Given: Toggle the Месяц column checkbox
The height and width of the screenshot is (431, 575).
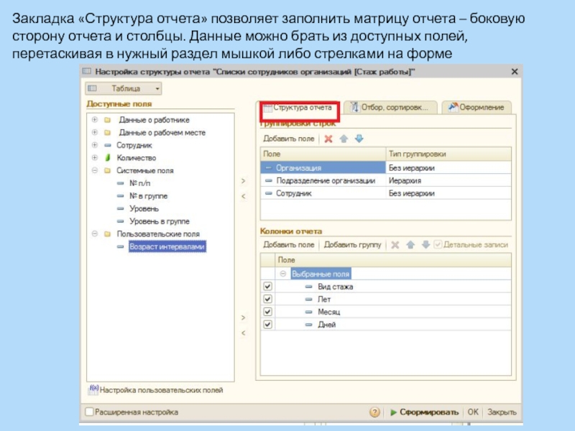Looking at the screenshot, I should (268, 312).
